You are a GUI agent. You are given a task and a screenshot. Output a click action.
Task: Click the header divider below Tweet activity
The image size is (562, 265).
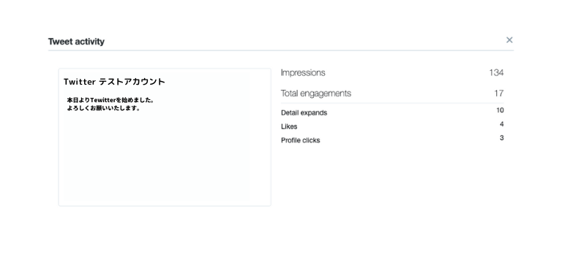tap(281, 50)
